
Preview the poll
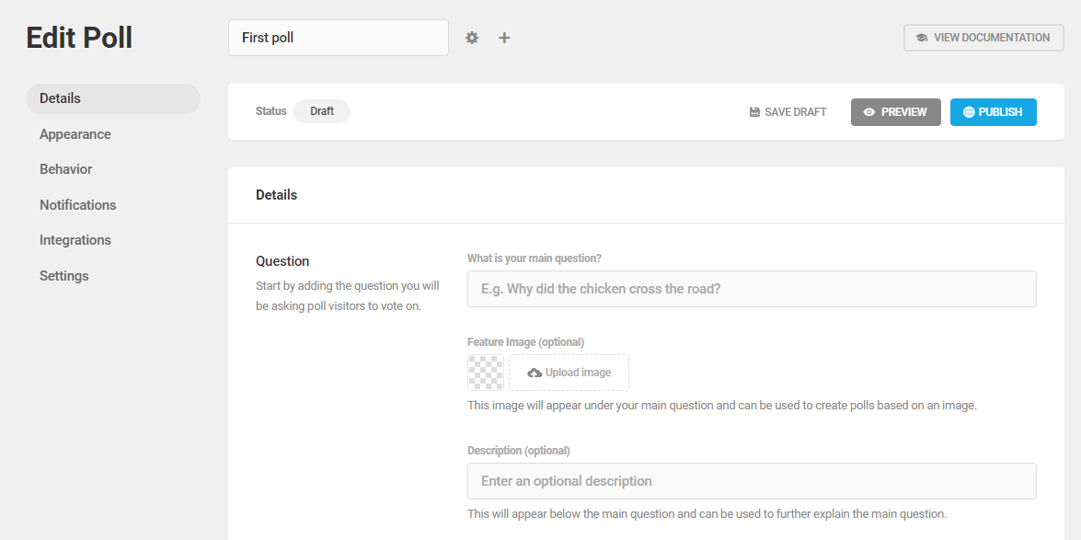pyautogui.click(x=895, y=111)
